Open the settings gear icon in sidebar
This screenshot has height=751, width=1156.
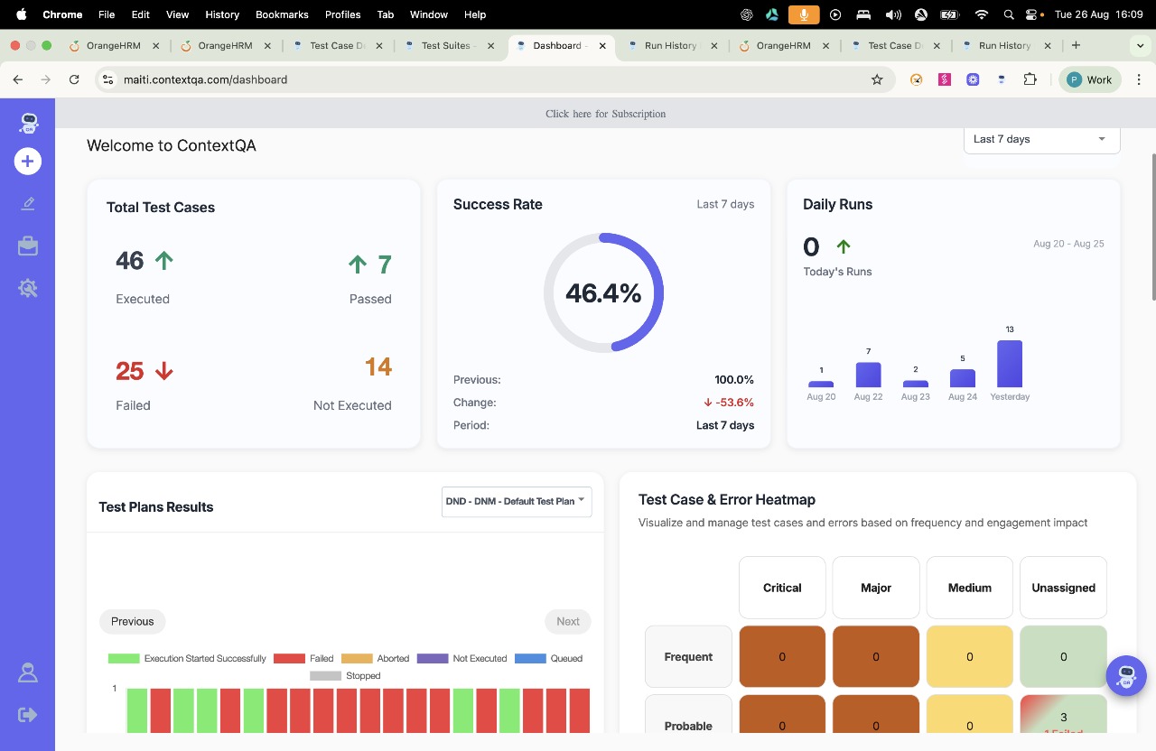pyautogui.click(x=28, y=288)
